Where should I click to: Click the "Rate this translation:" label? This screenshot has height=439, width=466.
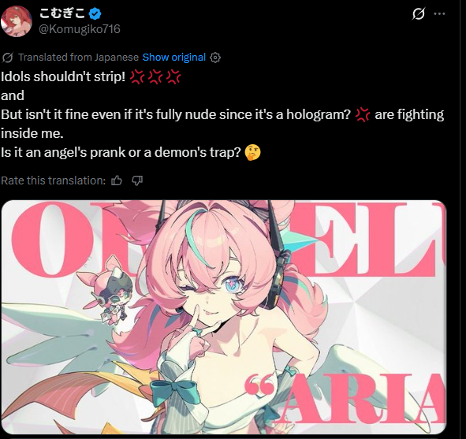(53, 180)
